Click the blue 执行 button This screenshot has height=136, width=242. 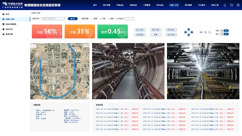[73, 19]
